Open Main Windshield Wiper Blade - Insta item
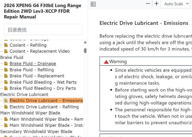This screenshot has height=137, width=192. point(46,125)
